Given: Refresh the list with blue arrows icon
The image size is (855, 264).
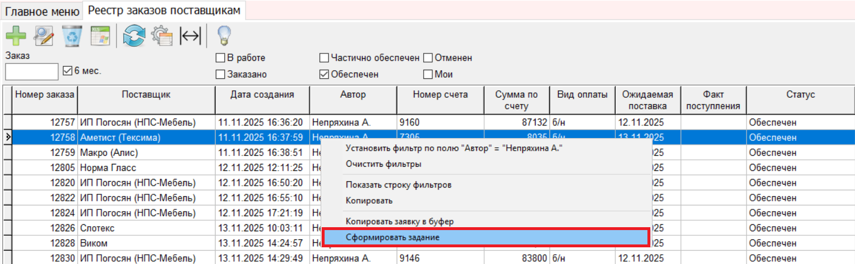Looking at the screenshot, I should pos(134,36).
